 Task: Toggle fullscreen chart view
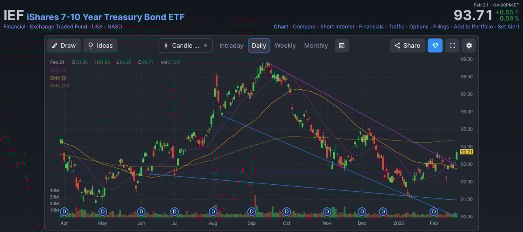click(x=452, y=46)
